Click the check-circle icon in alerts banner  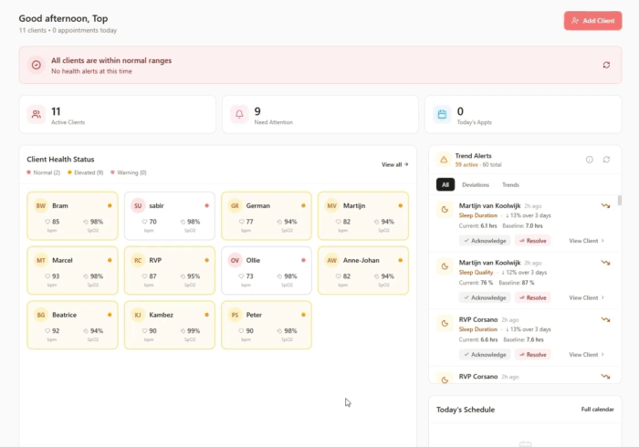[x=37, y=65]
